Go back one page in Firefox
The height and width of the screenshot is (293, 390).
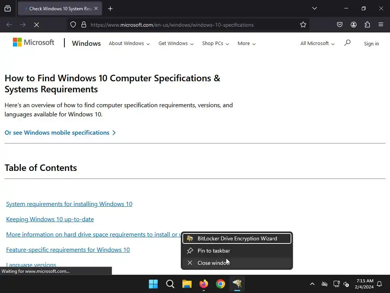[9, 25]
